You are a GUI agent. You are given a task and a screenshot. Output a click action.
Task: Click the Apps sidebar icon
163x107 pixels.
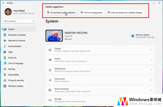(5, 52)
